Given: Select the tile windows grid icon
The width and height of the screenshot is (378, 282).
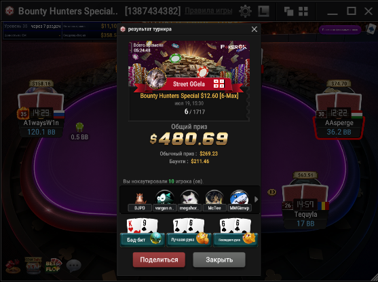Looking at the screenshot, I should pyautogui.click(x=303, y=12).
